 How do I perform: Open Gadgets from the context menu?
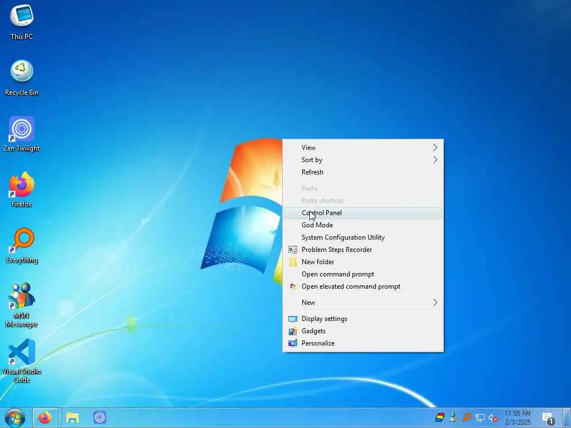point(363,331)
